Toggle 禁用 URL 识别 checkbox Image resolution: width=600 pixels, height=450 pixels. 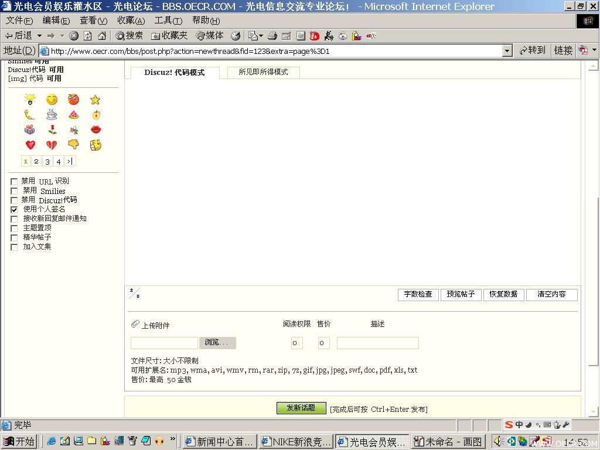point(14,182)
